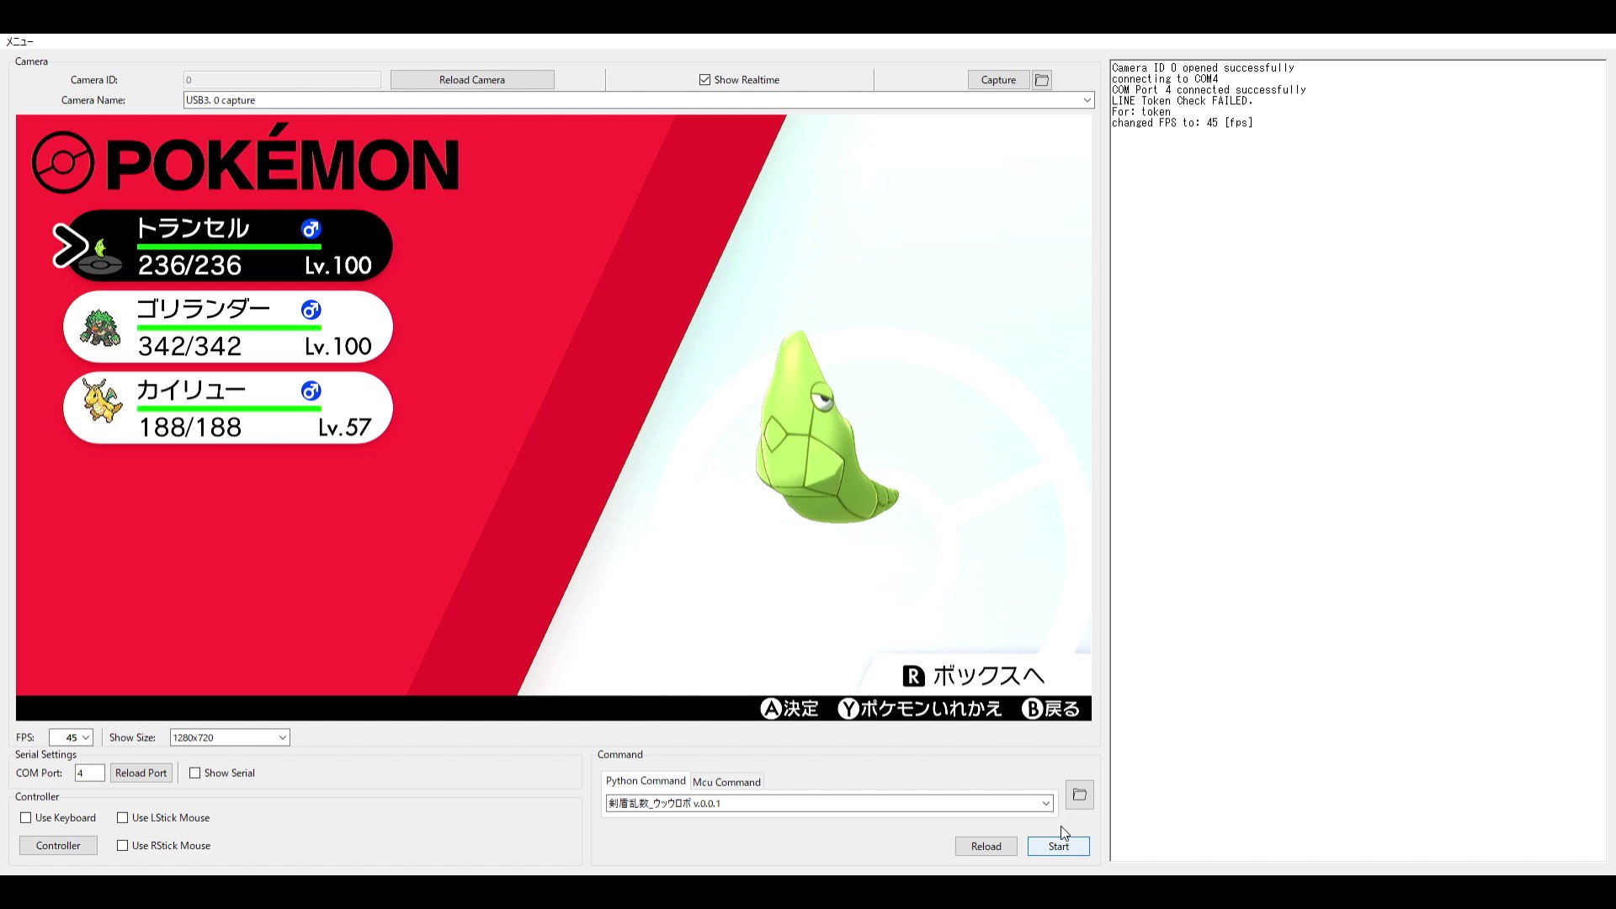The image size is (1616, 909).
Task: Click the 188/188 HP value
Action: [x=190, y=428]
